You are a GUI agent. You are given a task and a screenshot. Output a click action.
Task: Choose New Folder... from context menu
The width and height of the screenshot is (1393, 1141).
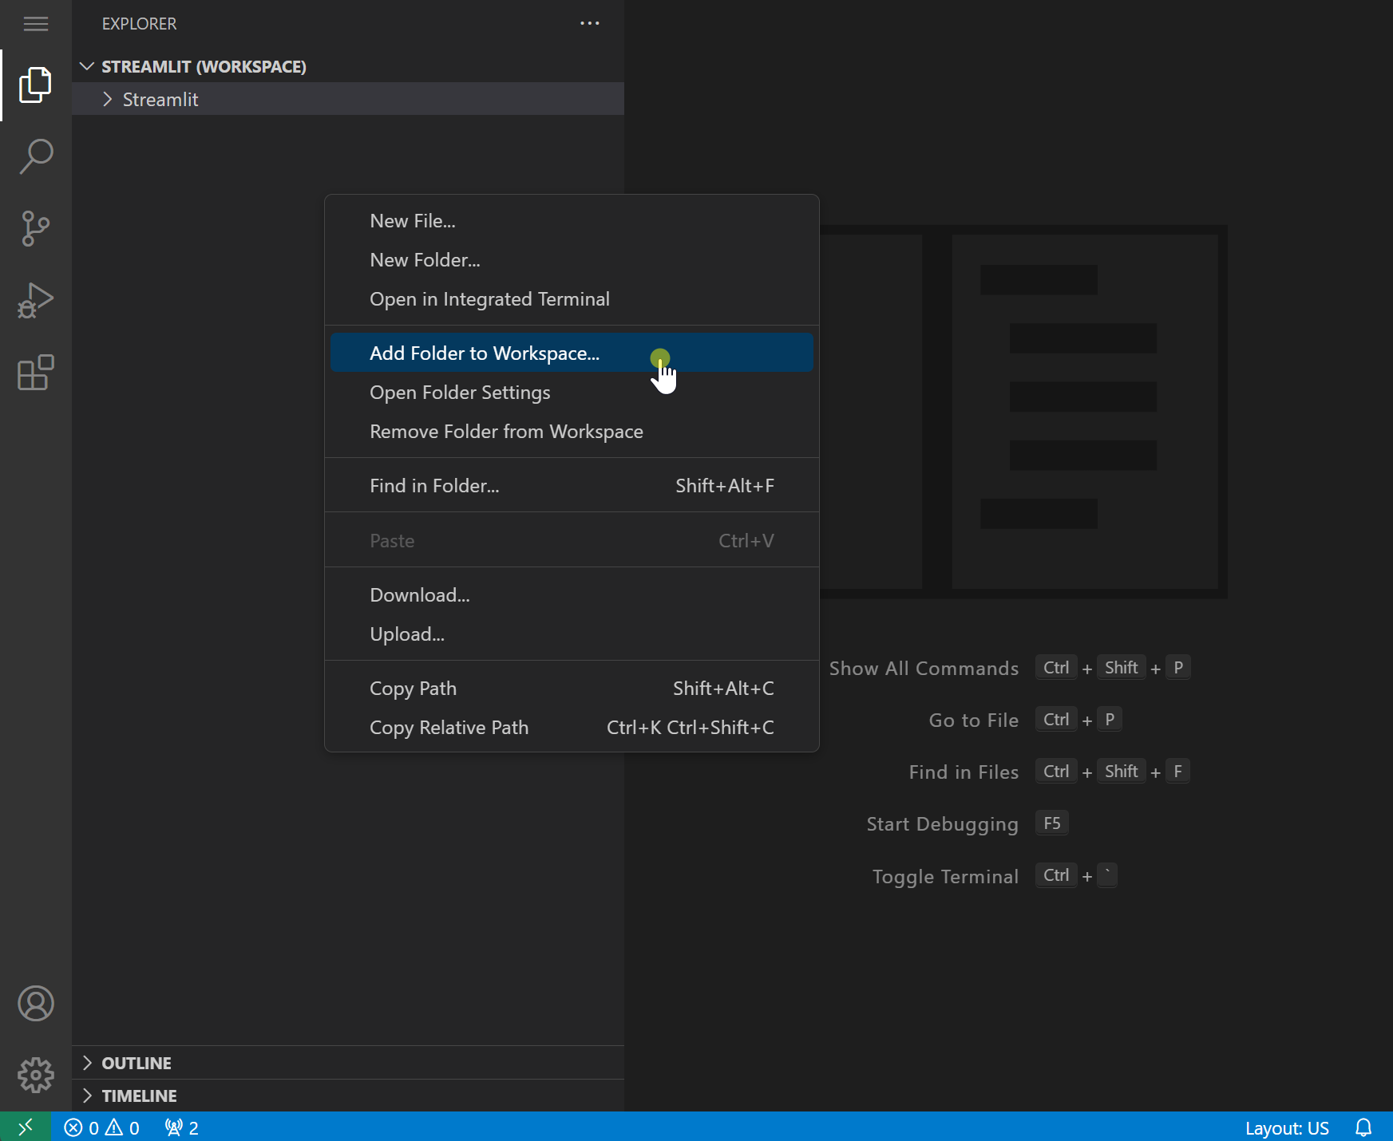point(572,260)
